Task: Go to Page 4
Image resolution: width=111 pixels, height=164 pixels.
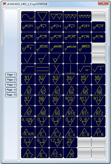Action: 11,90
